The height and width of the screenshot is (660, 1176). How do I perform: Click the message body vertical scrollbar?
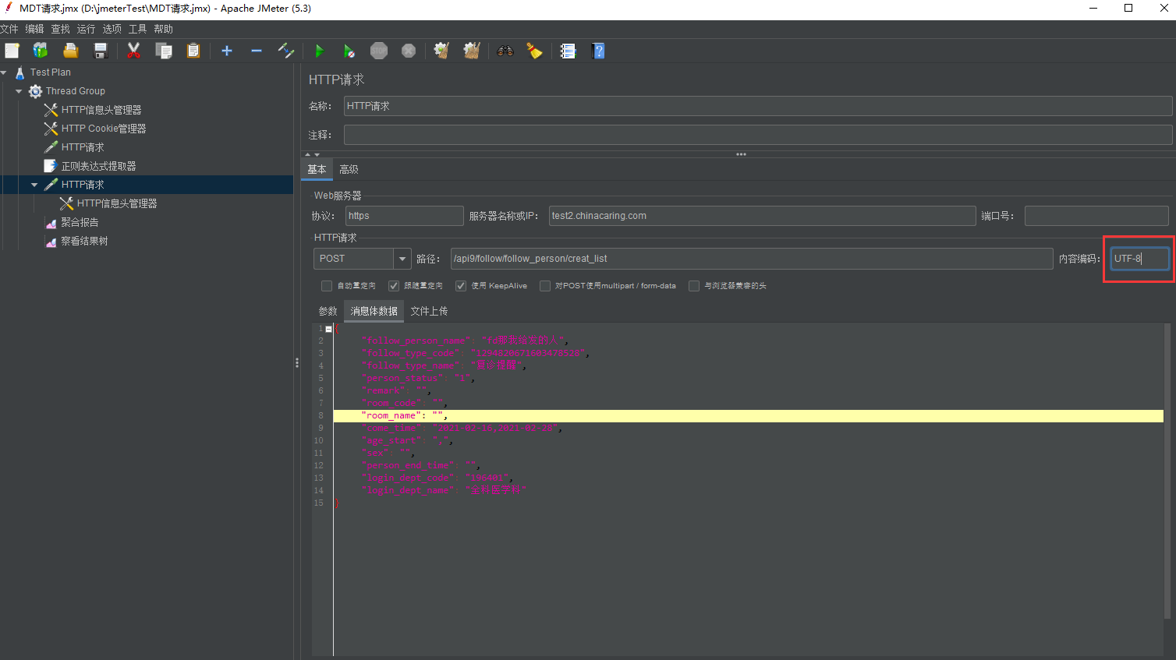click(1167, 471)
